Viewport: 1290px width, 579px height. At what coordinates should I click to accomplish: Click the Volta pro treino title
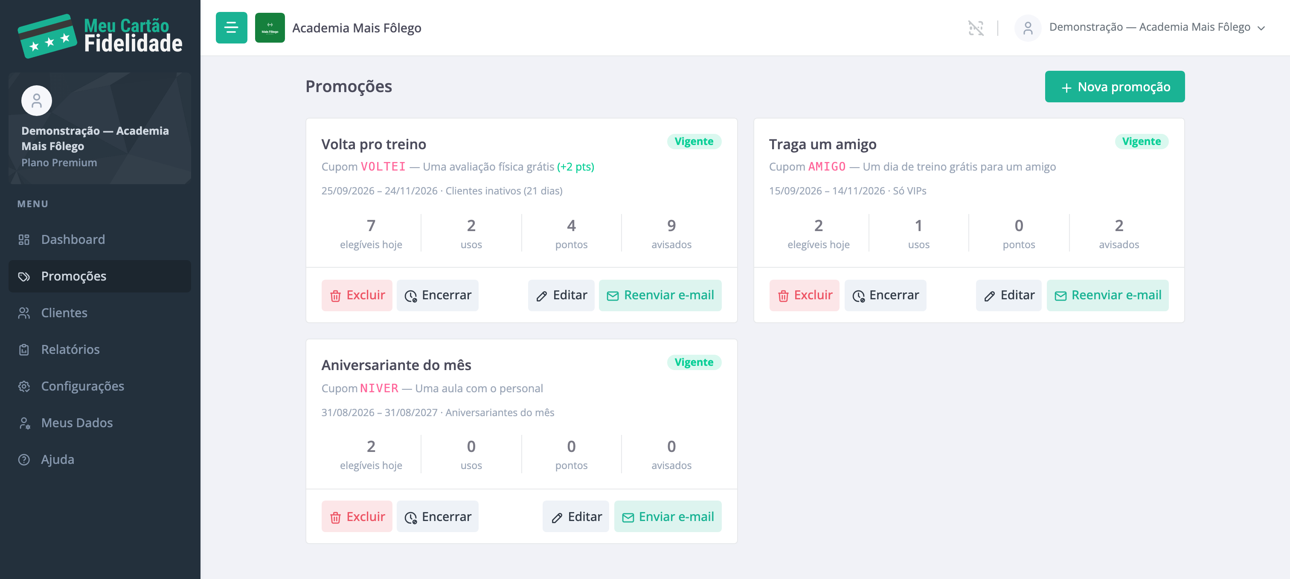(x=374, y=144)
